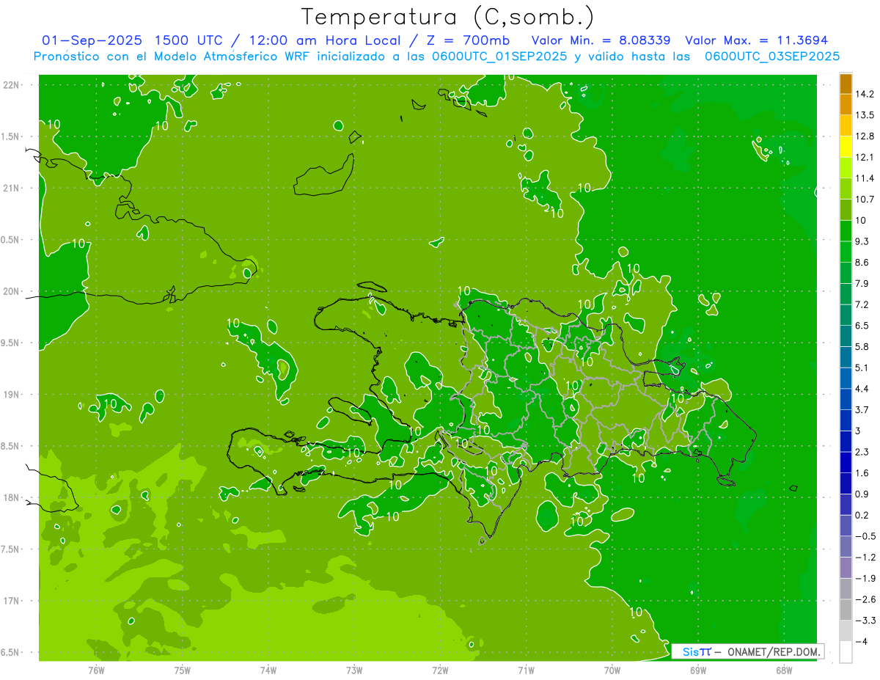Select the date text "01-Sep-2025"
This screenshot has width=880, height=680.
pyautogui.click(x=92, y=40)
